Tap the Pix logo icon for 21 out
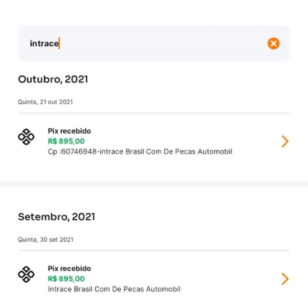308x308 pixels. click(x=26, y=137)
